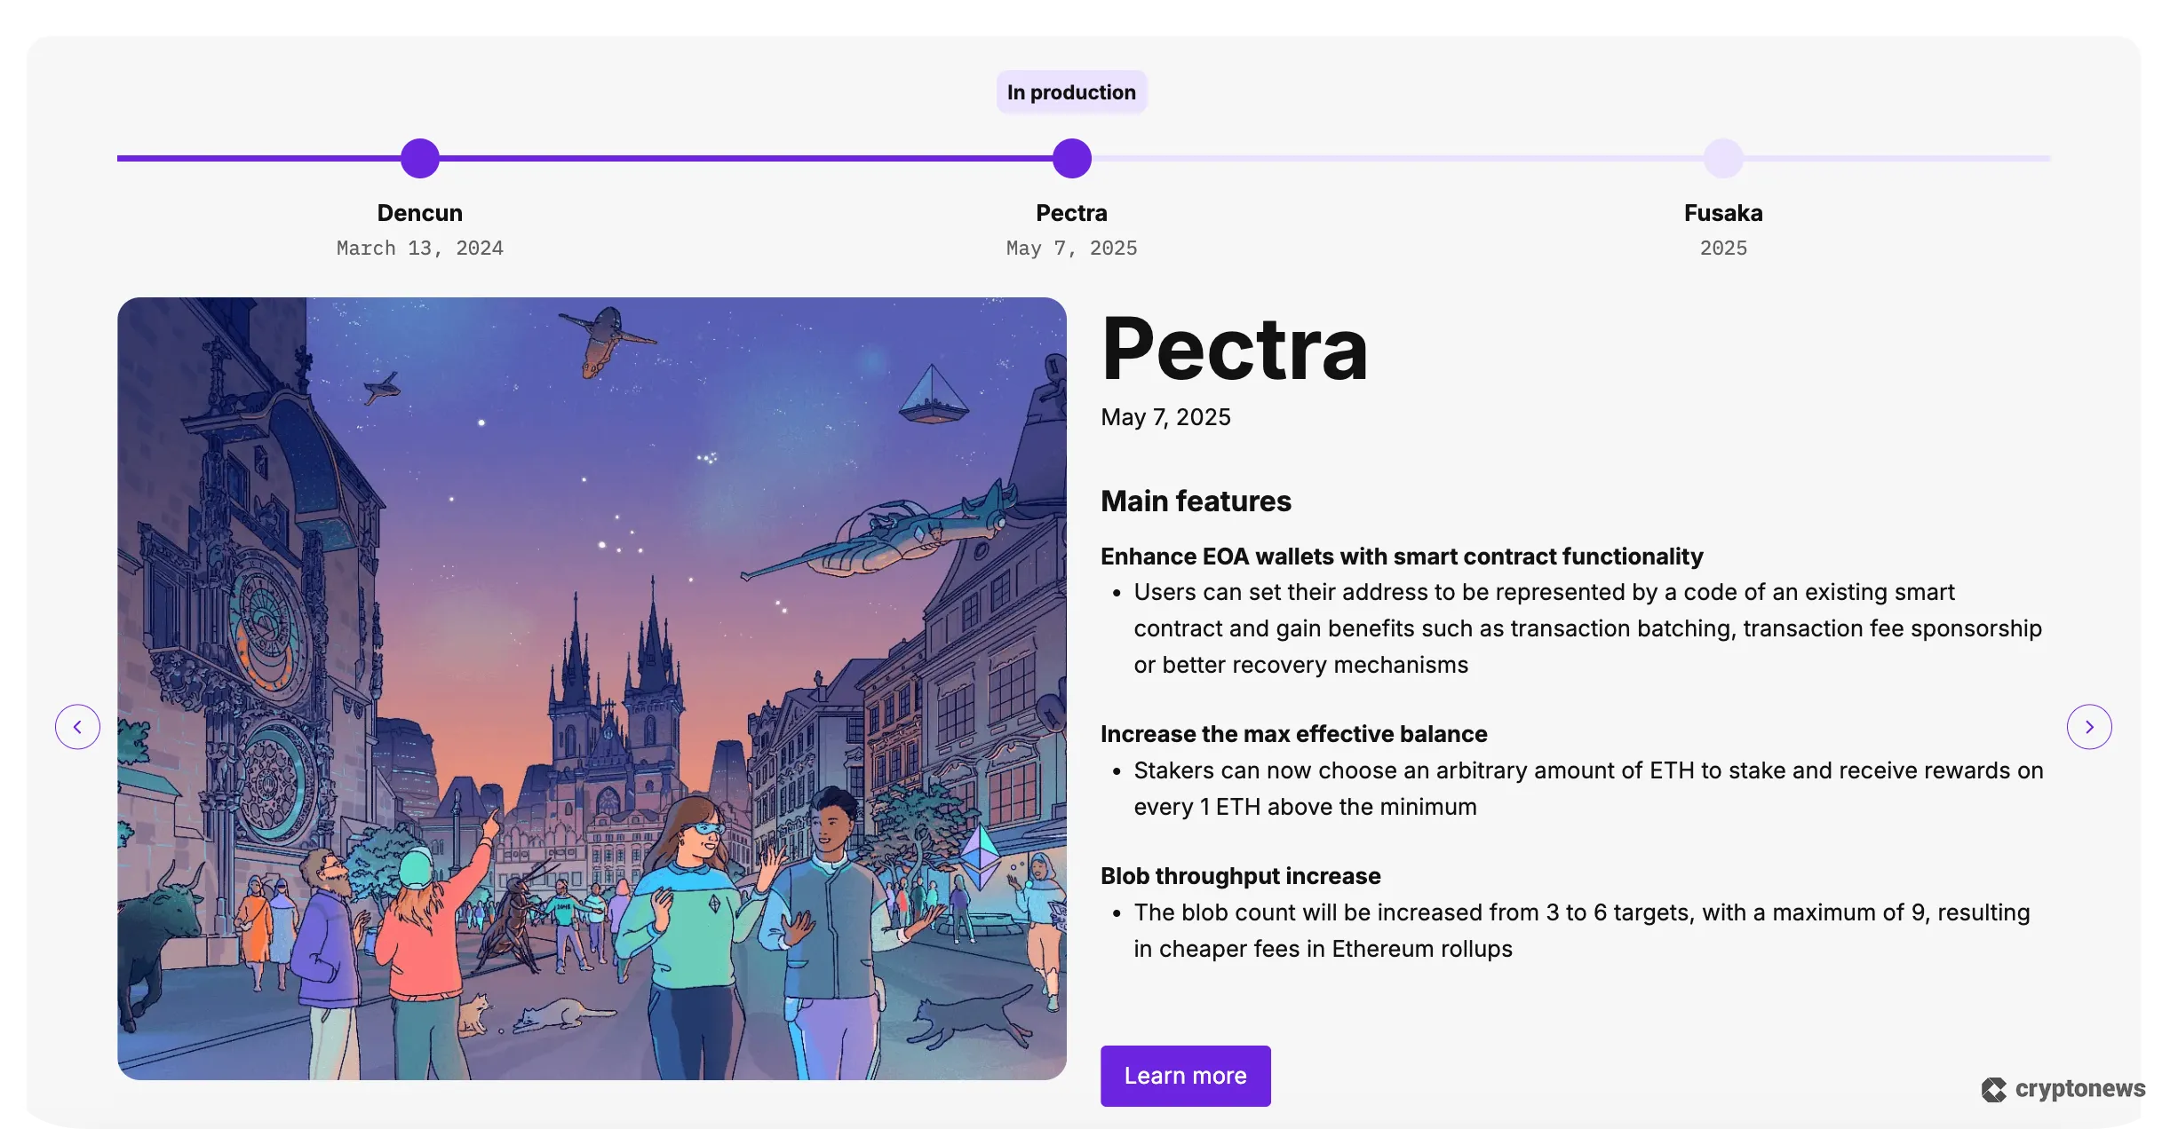Click the Fusaka label text

tap(1721, 213)
